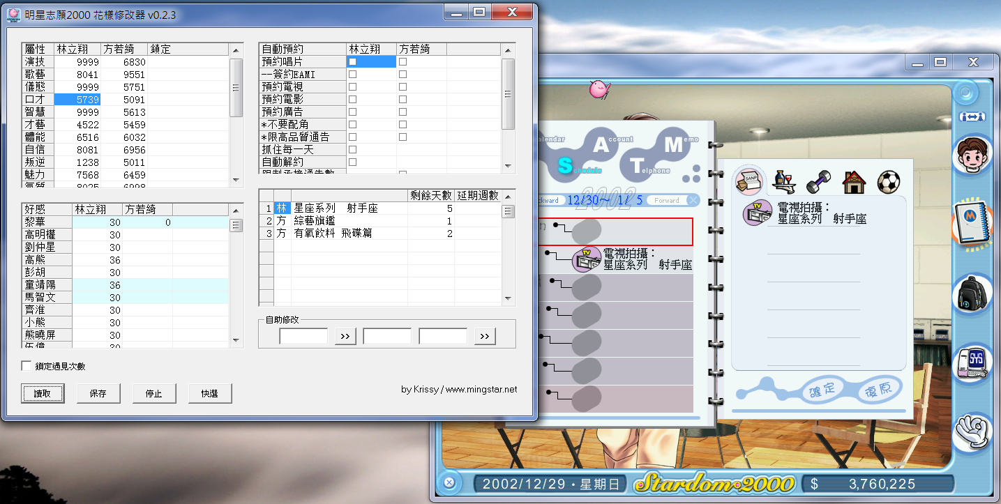Check 限高品質通告 box for 林立翔
Screen dimensions: 1001x504
pos(353,137)
